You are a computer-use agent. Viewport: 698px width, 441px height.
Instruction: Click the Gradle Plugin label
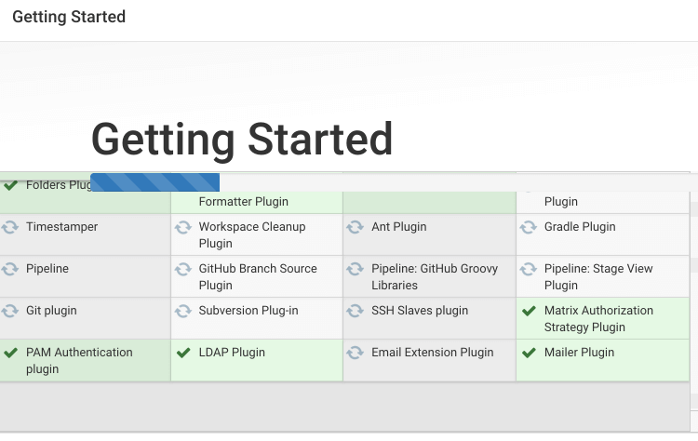coord(580,227)
